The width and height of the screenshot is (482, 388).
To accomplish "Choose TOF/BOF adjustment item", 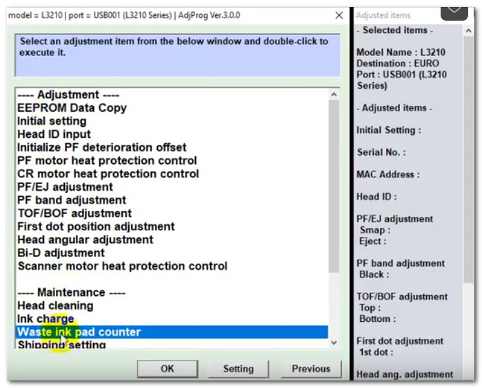I will tap(74, 214).
